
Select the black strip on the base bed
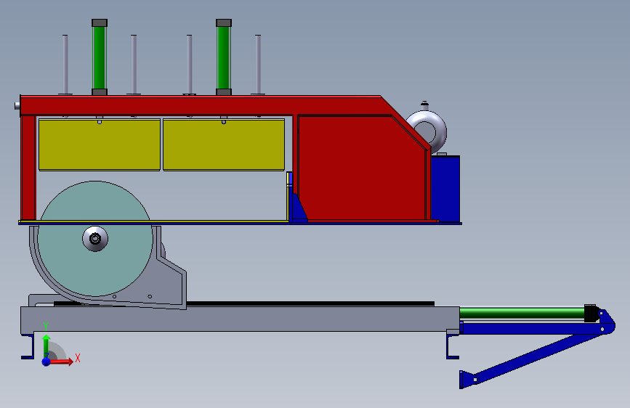[310, 303]
